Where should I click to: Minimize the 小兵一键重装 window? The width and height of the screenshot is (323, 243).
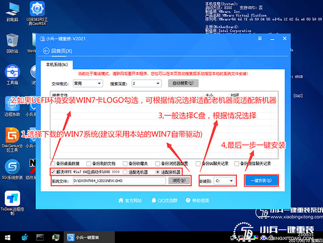tap(272, 39)
